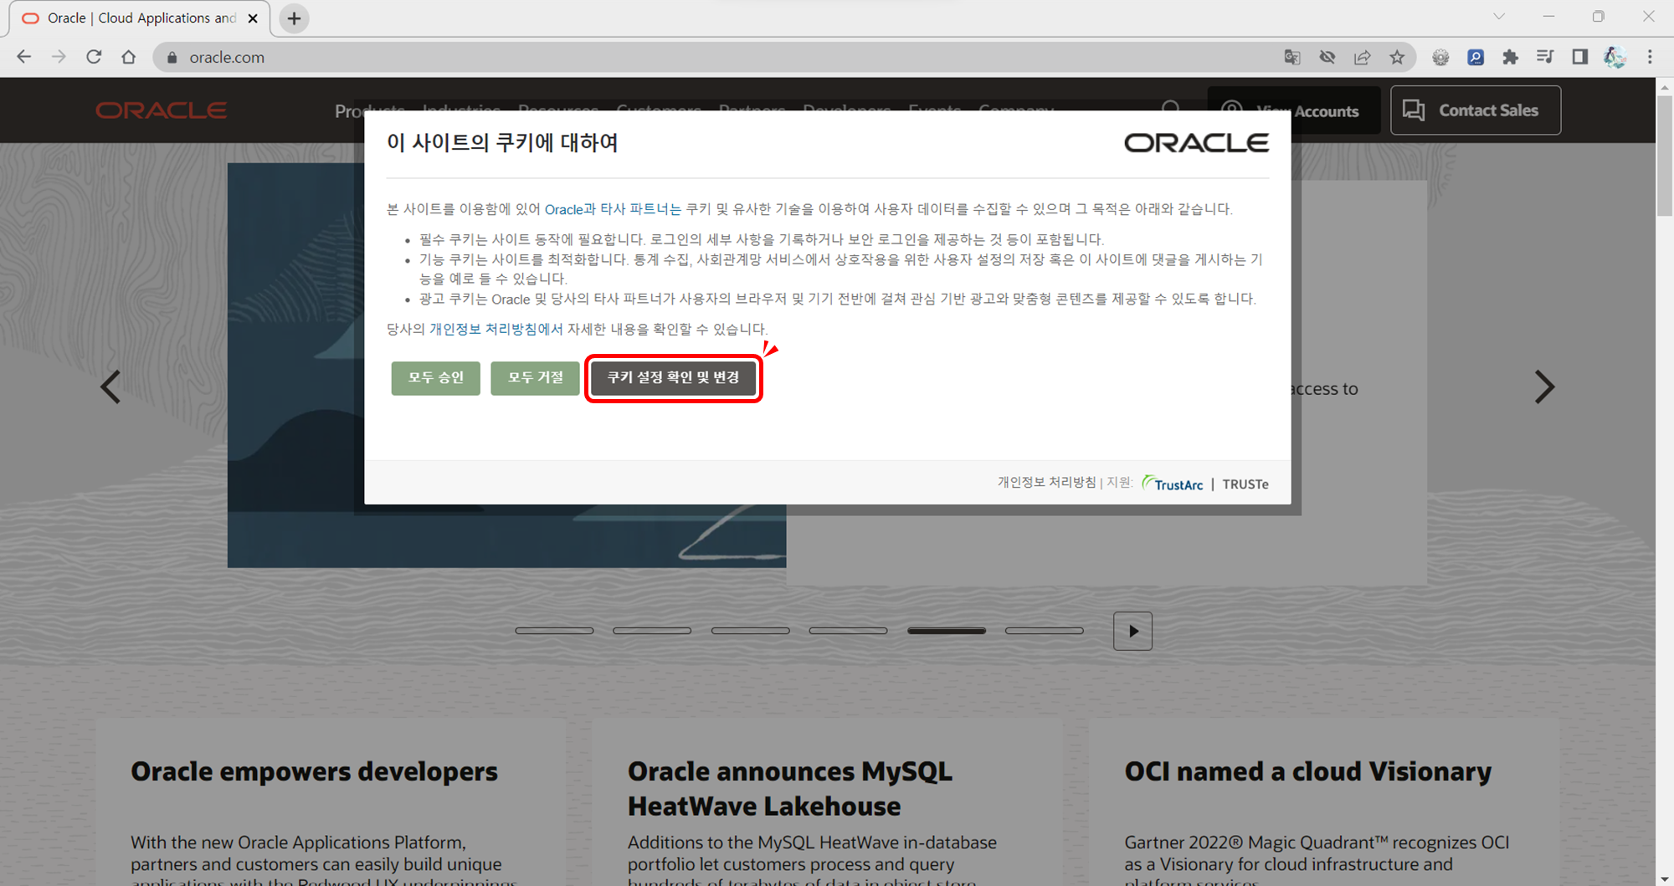Close the Oracle browser tab

(253, 18)
